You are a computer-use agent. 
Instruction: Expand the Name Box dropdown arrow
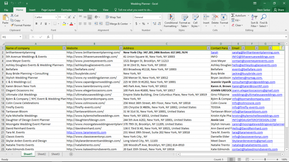20,37
